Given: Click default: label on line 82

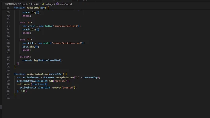Looking at the screenshot, I should pos(25,57).
